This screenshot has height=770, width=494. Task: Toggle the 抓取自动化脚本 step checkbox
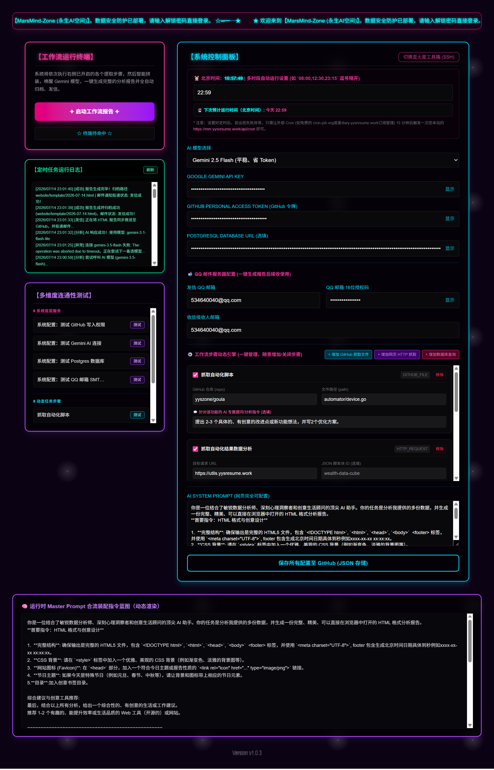[195, 375]
